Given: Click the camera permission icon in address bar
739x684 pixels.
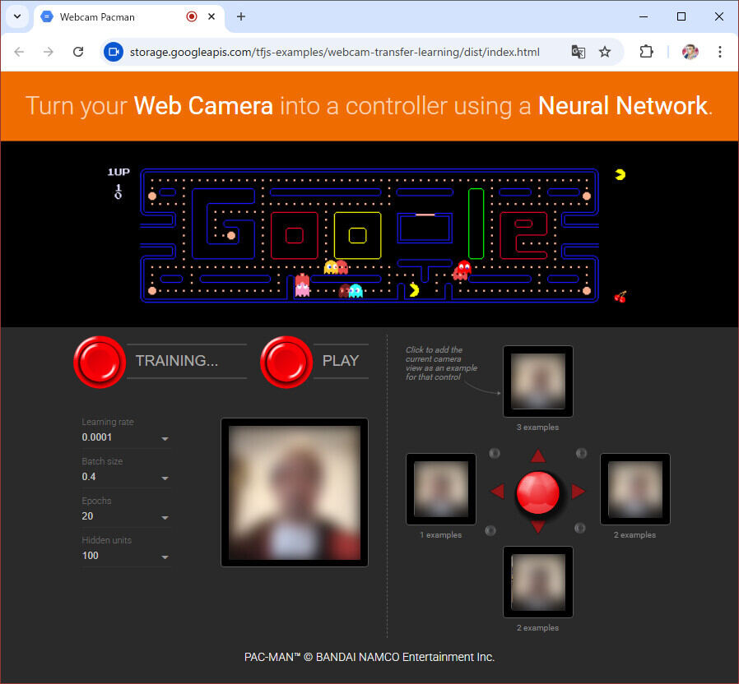Looking at the screenshot, I should pos(113,52).
